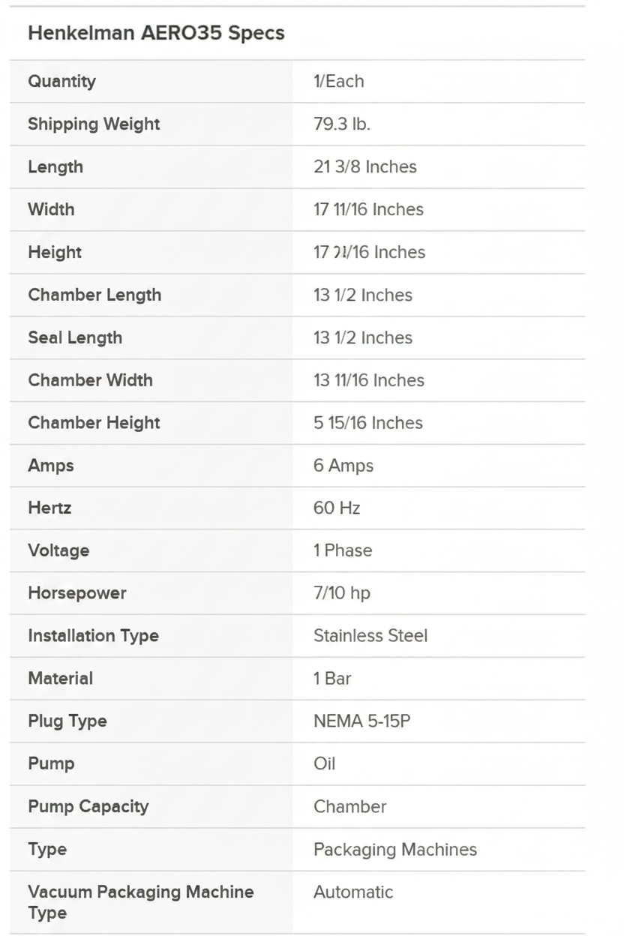Click the Width row label
This screenshot has width=624, height=936.
pyautogui.click(x=51, y=209)
